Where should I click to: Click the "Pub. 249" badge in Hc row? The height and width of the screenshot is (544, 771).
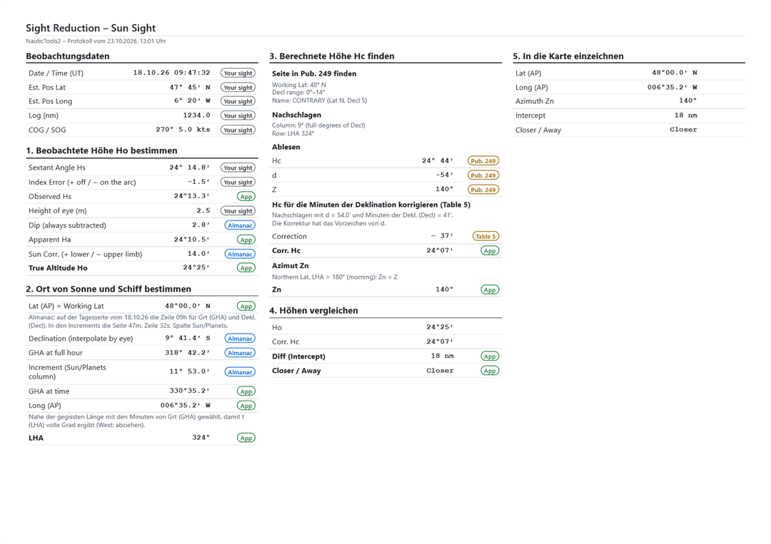483,161
